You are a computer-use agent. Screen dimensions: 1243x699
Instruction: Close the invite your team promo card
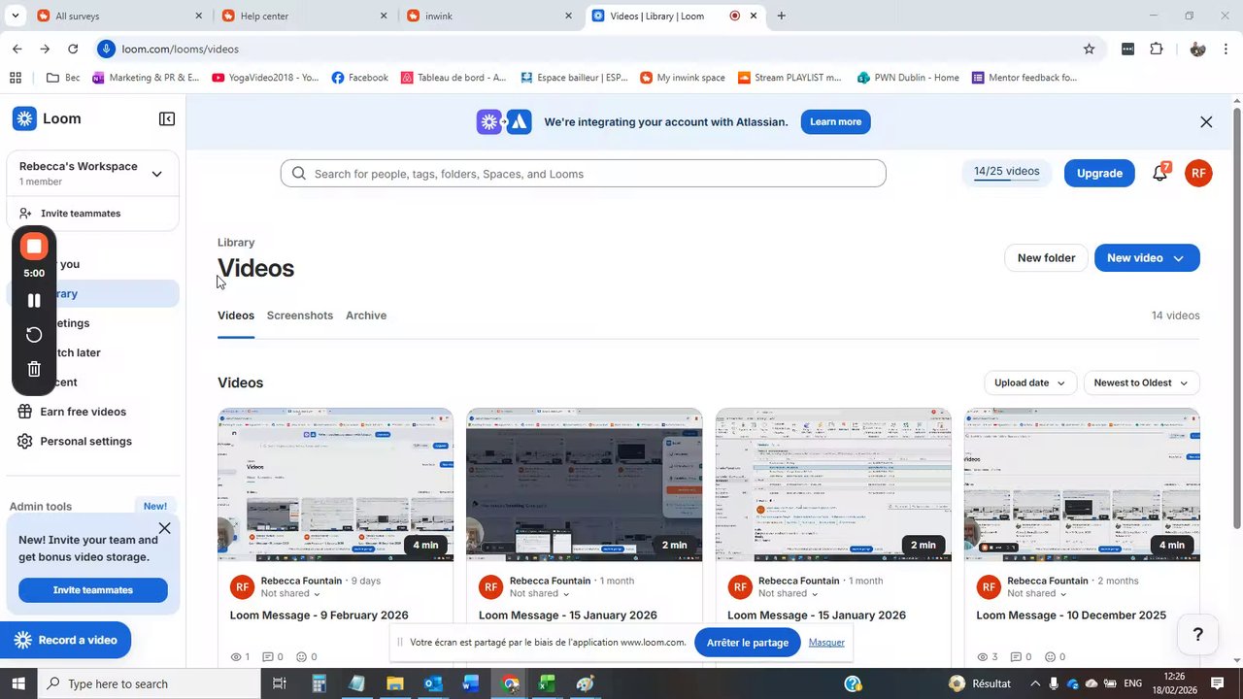click(164, 528)
